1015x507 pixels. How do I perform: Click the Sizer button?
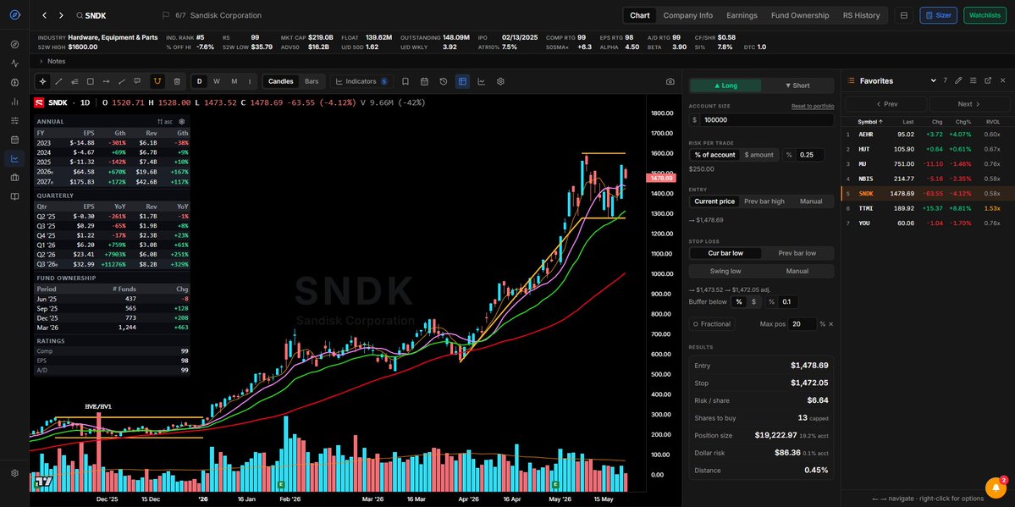[938, 15]
